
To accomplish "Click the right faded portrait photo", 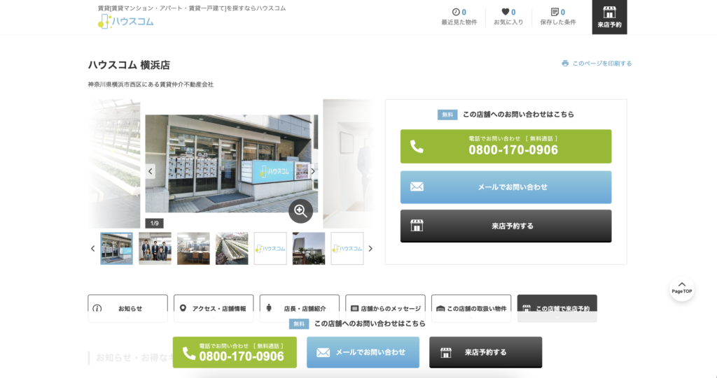I will pos(349,163).
